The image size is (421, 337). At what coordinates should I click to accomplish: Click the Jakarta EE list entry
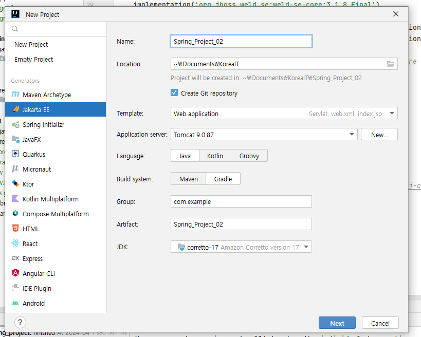point(56,109)
